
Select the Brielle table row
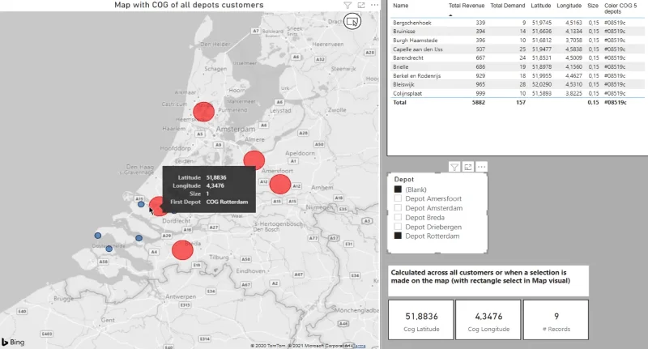(516, 67)
